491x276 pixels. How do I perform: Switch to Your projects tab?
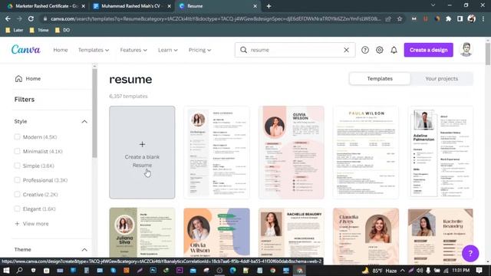pyautogui.click(x=442, y=78)
